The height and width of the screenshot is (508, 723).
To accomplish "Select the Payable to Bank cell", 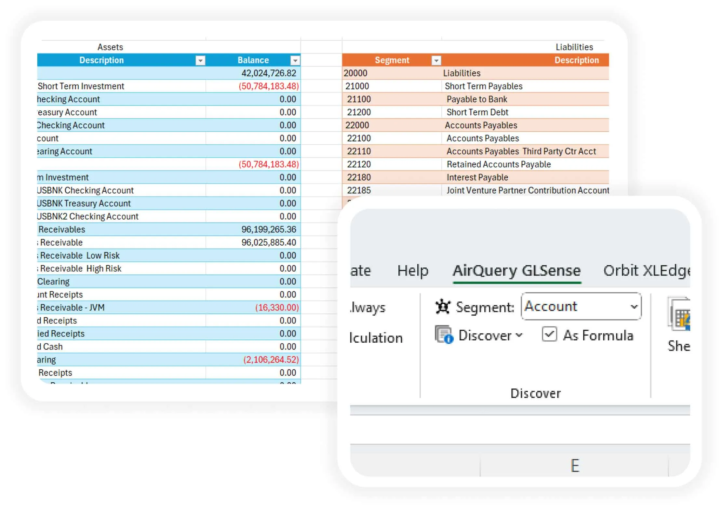I will pyautogui.click(x=477, y=99).
